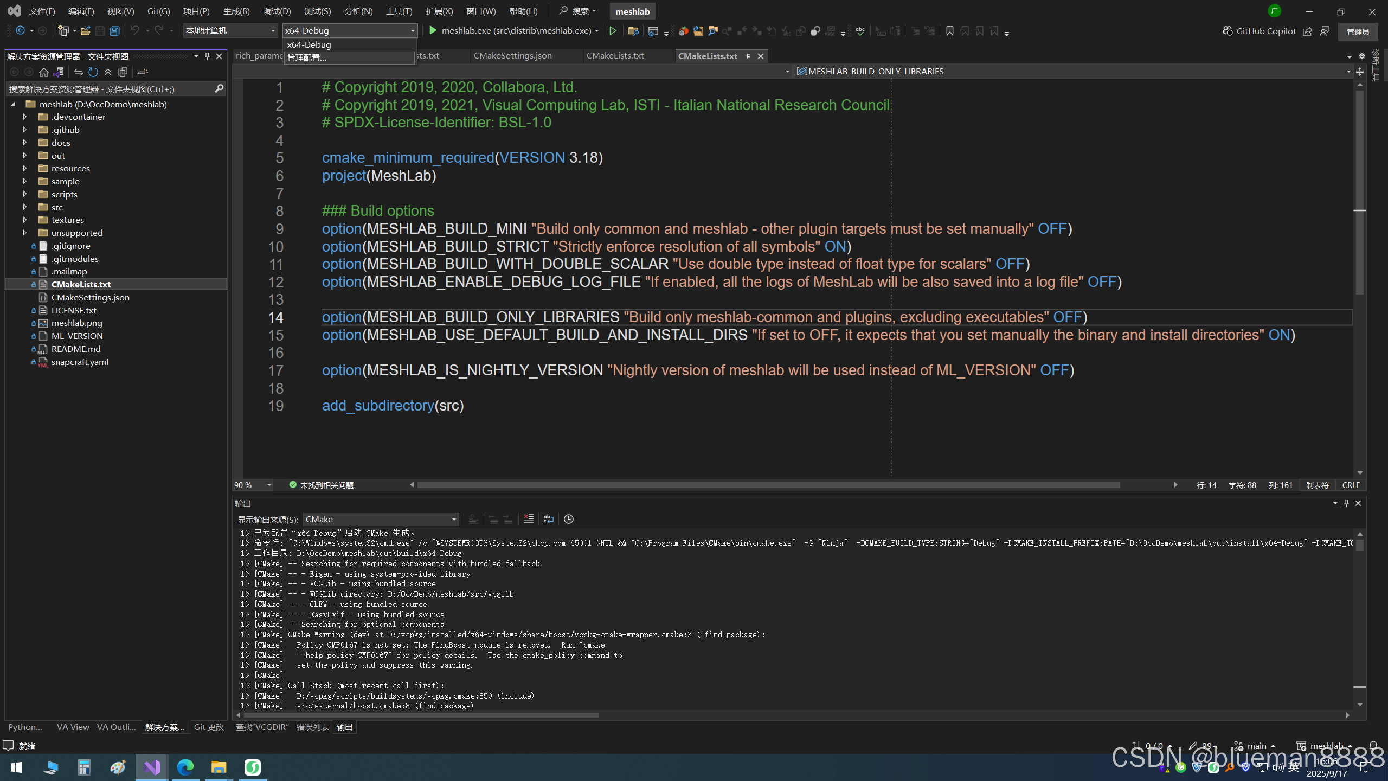Open the 本地计算机 target dropdown
The height and width of the screenshot is (781, 1388).
(x=230, y=31)
